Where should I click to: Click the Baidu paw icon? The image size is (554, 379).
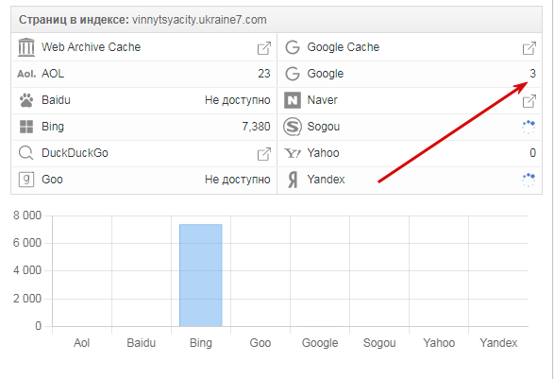tap(26, 100)
